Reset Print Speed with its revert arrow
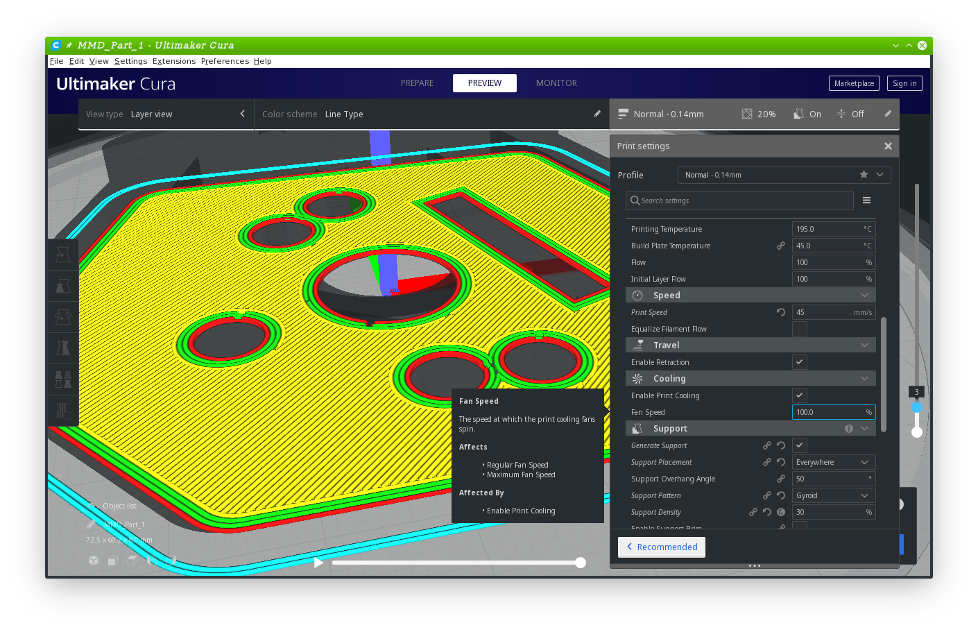 point(781,312)
